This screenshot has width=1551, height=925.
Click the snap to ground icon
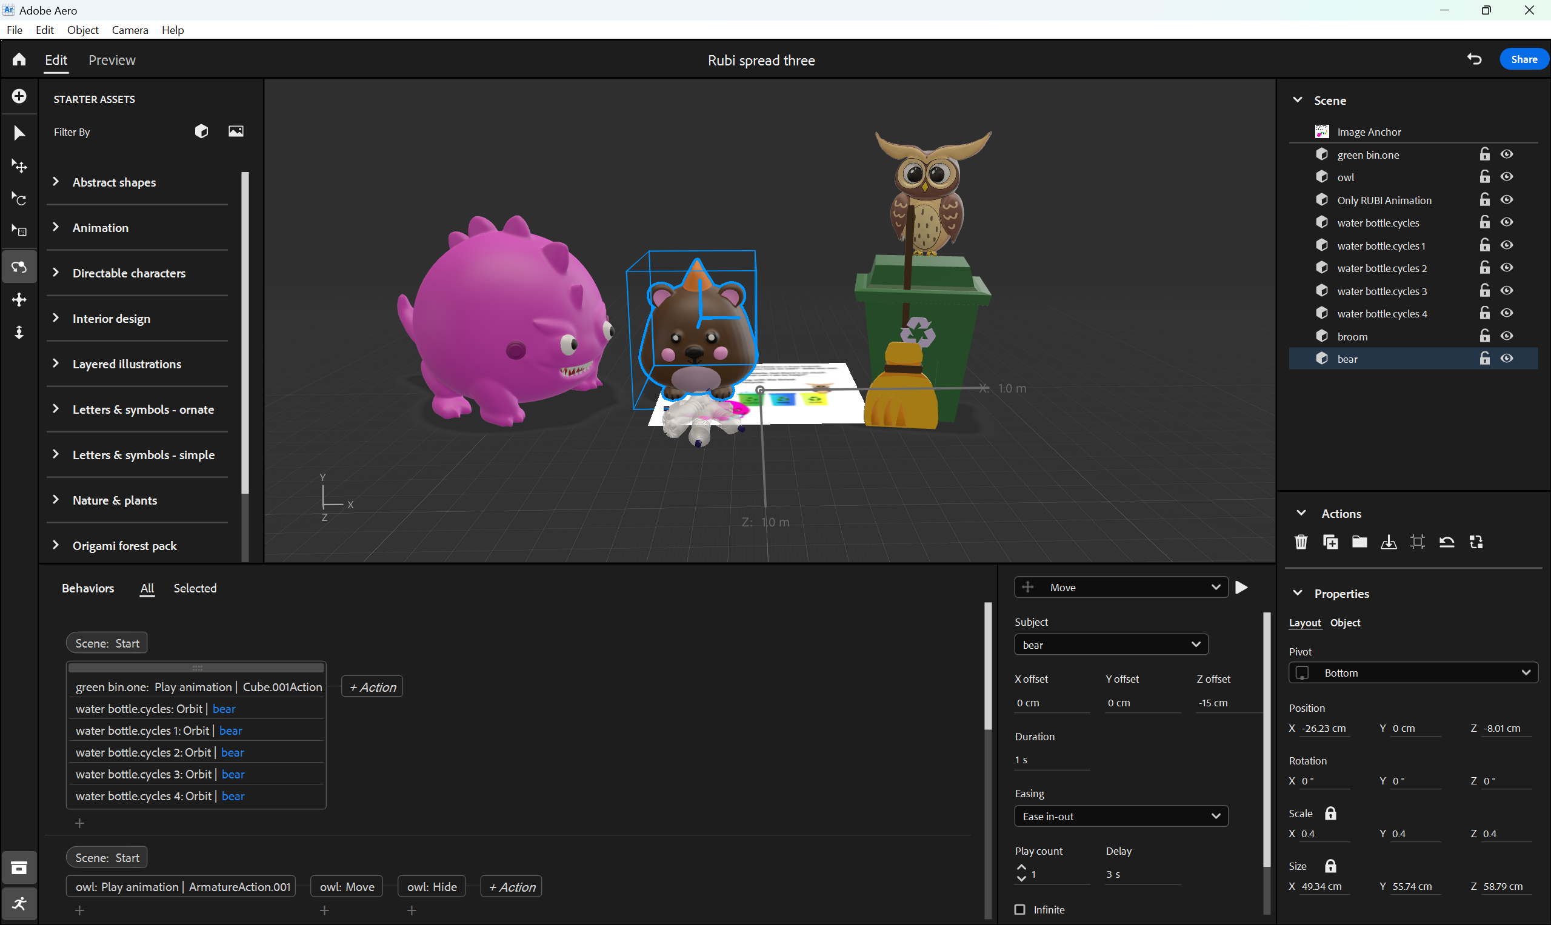(x=1389, y=542)
